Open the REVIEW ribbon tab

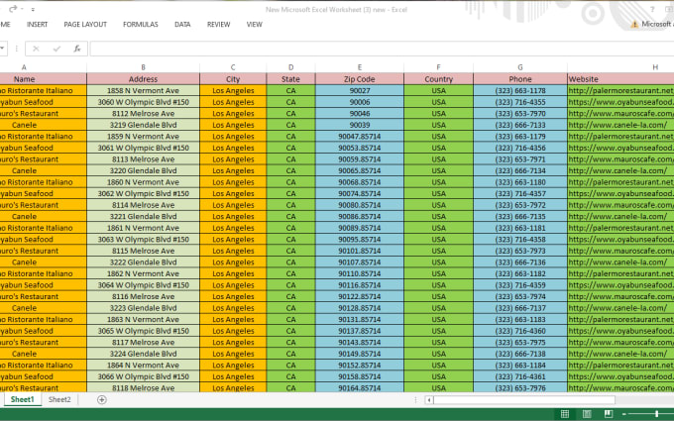pyautogui.click(x=218, y=25)
